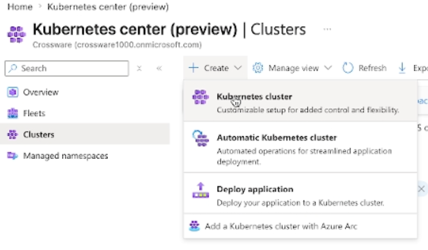Go to Home breadcrumb link

[20, 7]
